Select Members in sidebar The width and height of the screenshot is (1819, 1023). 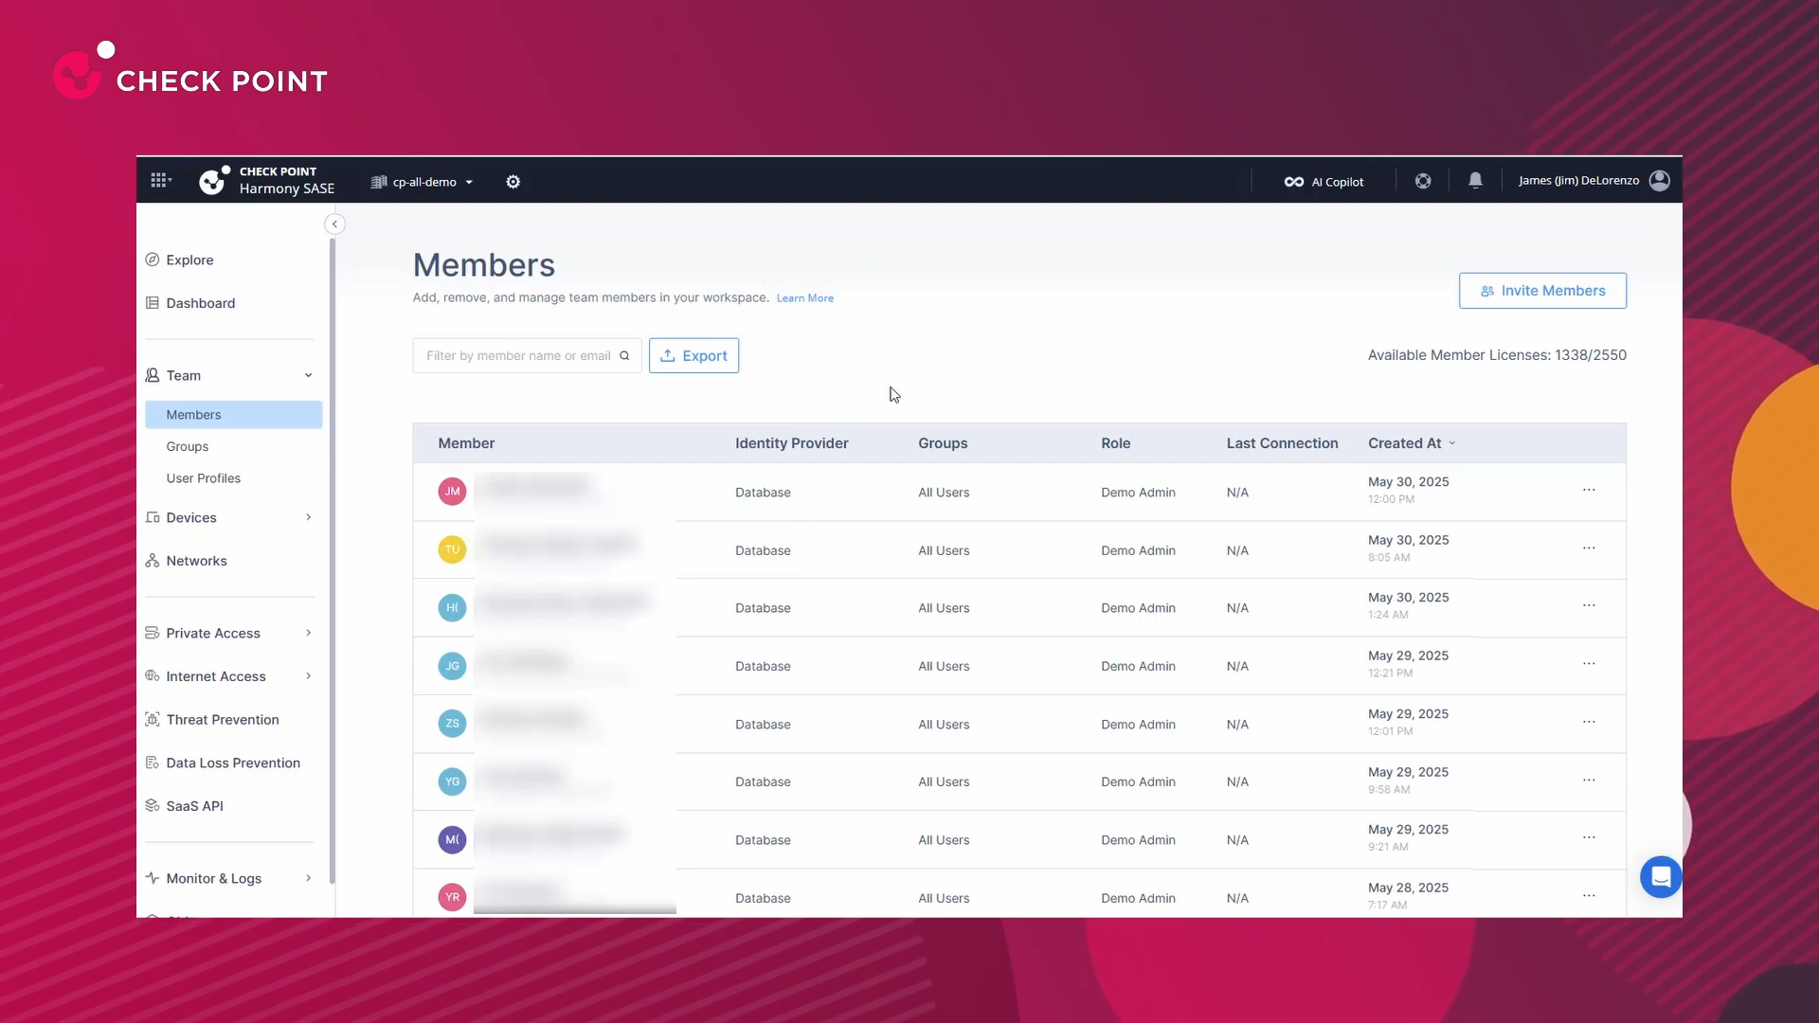pyautogui.click(x=233, y=415)
